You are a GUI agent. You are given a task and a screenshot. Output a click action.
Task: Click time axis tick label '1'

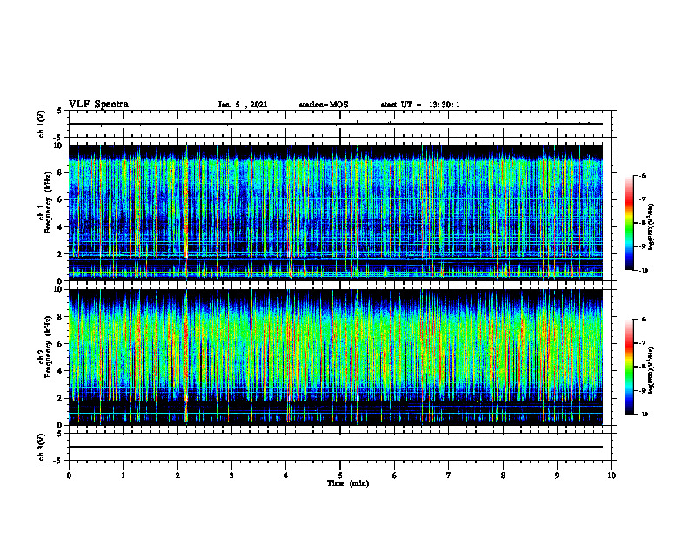(x=123, y=476)
